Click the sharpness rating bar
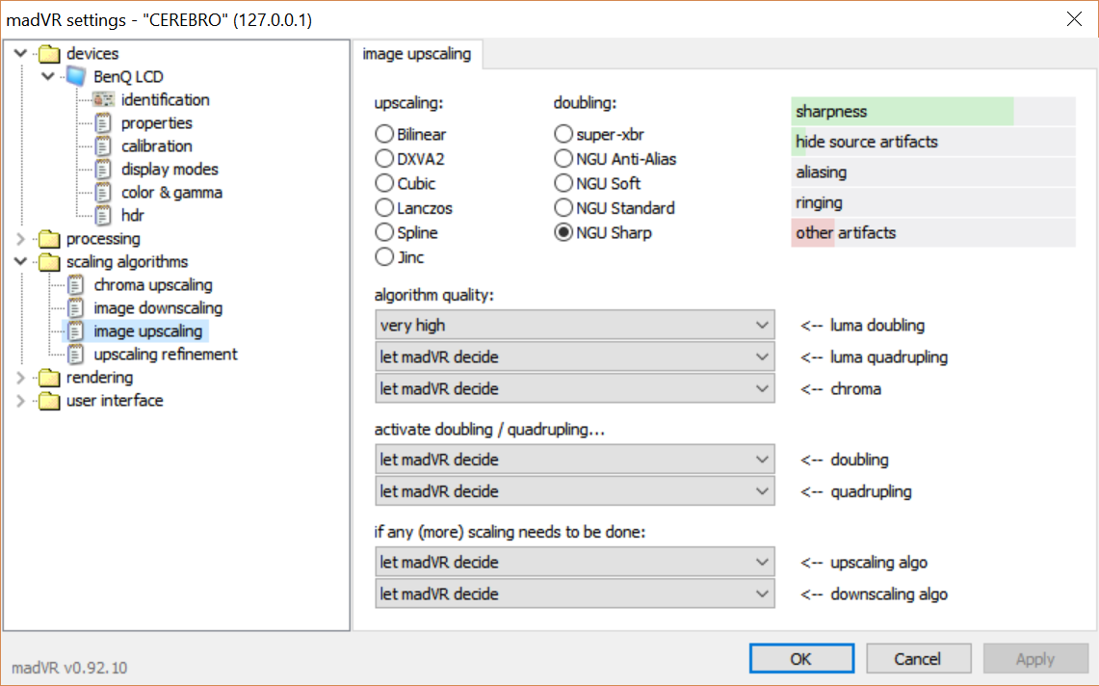This screenshot has width=1099, height=686. [933, 112]
